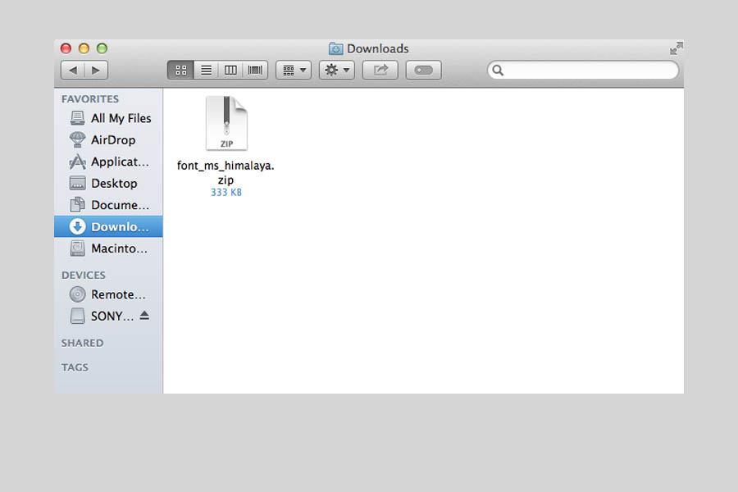Open the item arrangement dropdown

(294, 71)
